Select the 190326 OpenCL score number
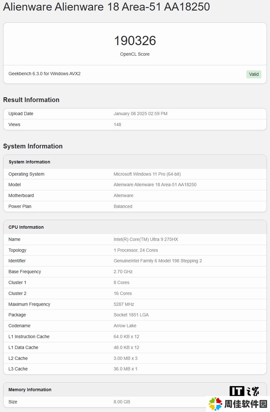Viewport: 270px width, 412px height. pos(135,41)
